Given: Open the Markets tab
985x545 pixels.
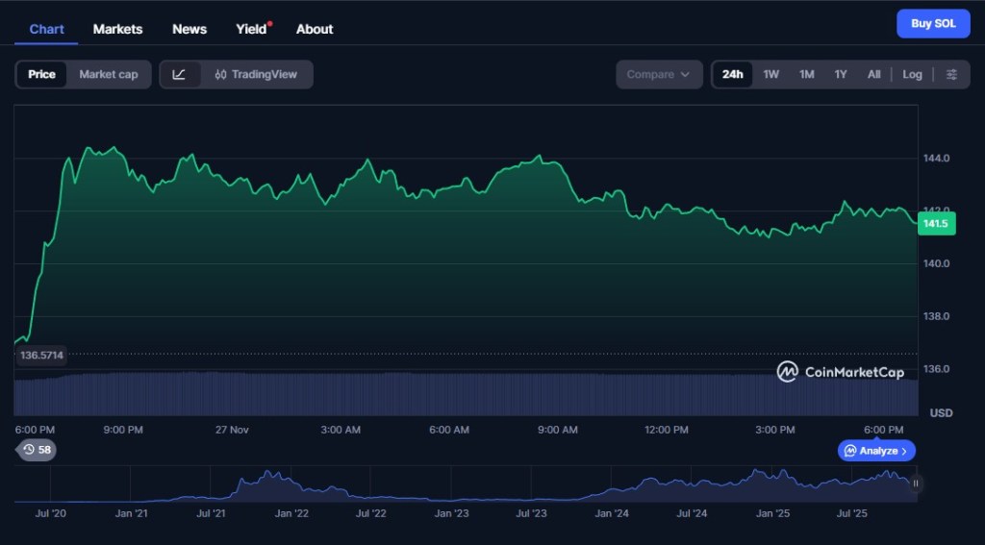Looking at the screenshot, I should click(x=117, y=29).
